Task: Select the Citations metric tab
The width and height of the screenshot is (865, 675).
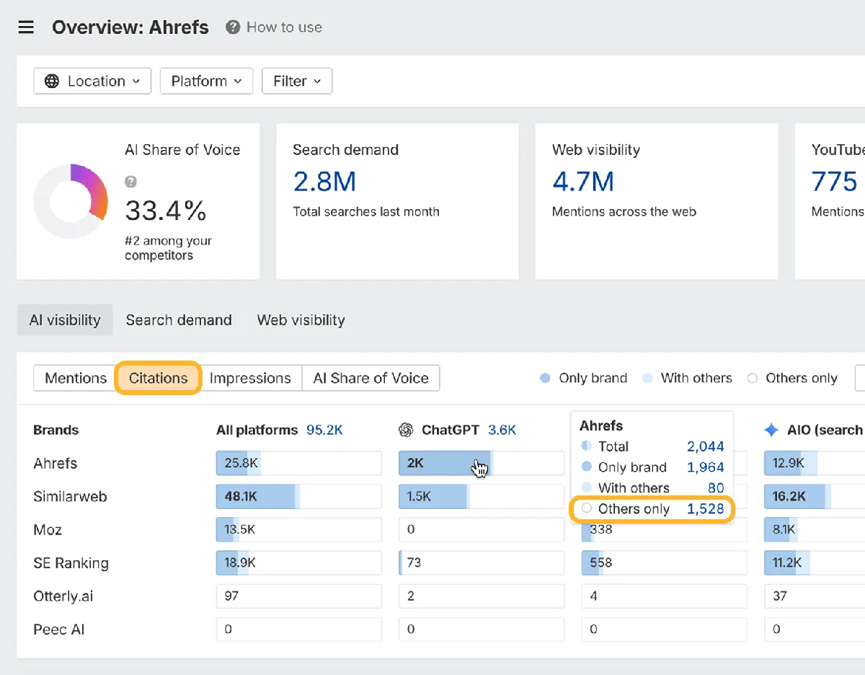Action: pyautogui.click(x=158, y=378)
